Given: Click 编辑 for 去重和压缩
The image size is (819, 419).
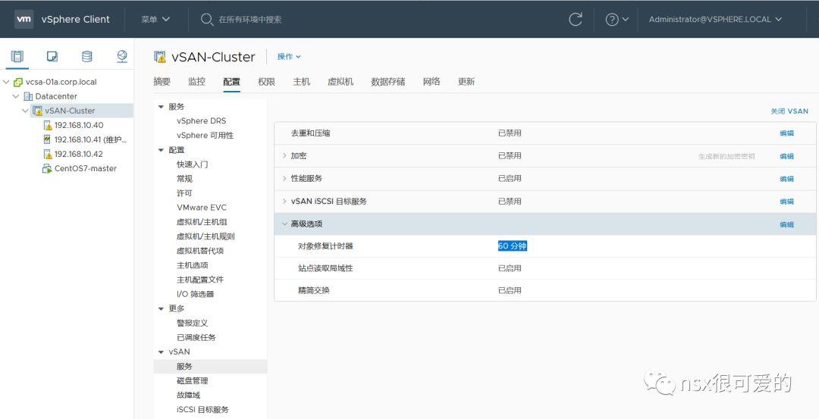Looking at the screenshot, I should coord(786,133).
